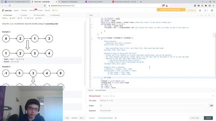Open the Run Code dropdown arrow
The image size is (216, 121).
200,118
